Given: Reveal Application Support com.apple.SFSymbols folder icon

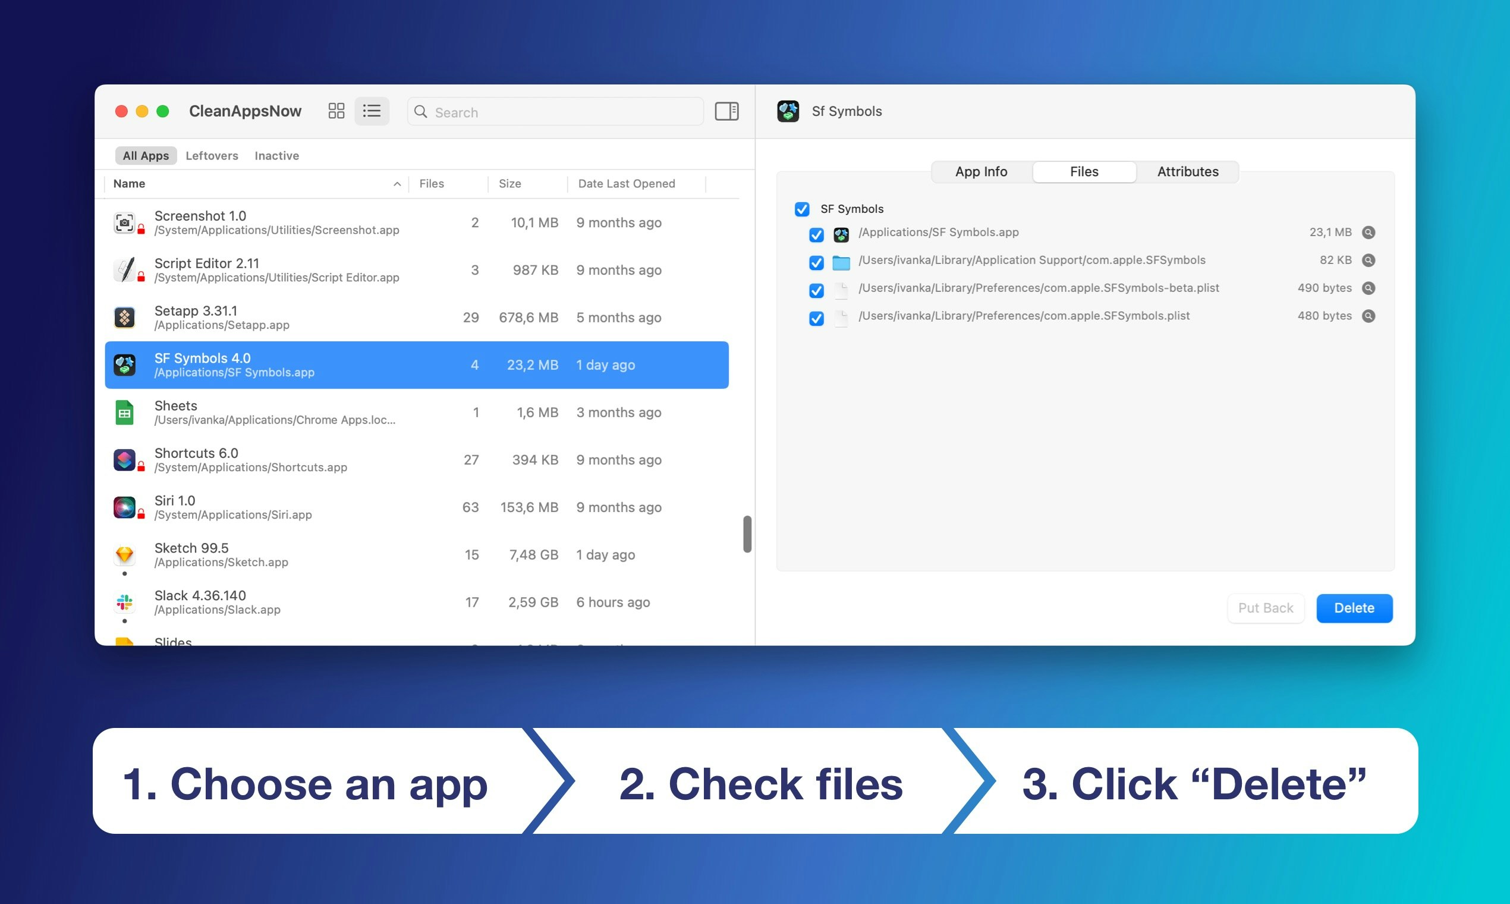Looking at the screenshot, I should click(1368, 260).
